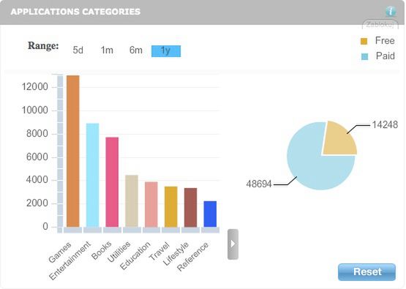The image size is (406, 289).
Task: Click the blue Paid legend swatch
Action: (x=364, y=57)
